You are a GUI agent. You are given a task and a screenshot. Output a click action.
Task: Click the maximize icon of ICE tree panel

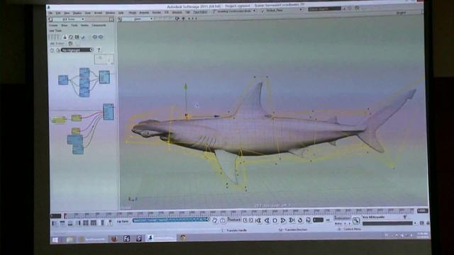point(111,19)
